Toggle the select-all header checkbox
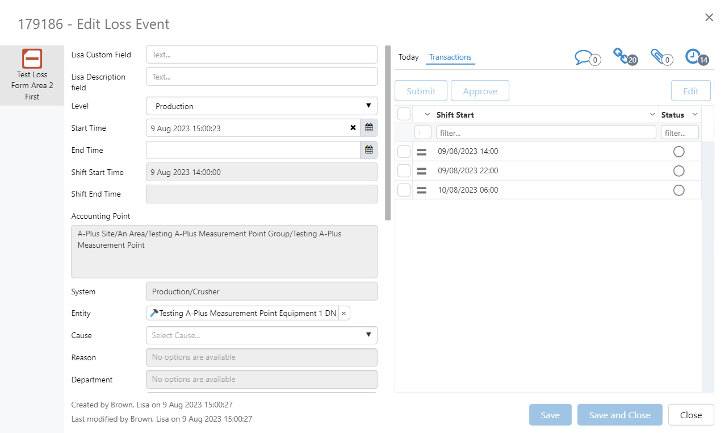The image size is (725, 433). 404,114
